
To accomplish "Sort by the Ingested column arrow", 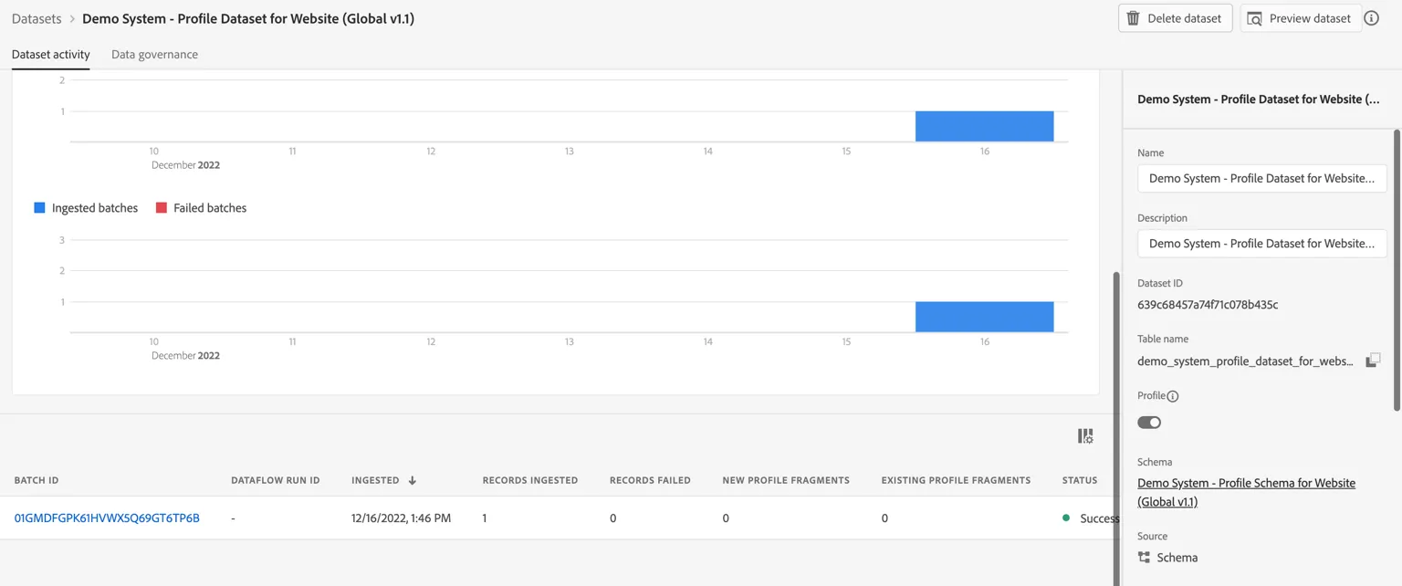I will pyautogui.click(x=413, y=480).
